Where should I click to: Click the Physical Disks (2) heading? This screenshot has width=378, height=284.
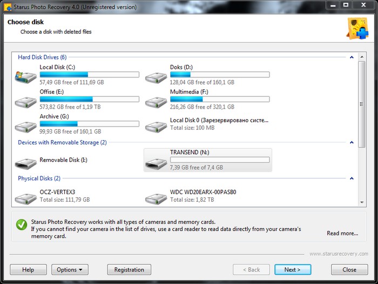click(x=39, y=179)
